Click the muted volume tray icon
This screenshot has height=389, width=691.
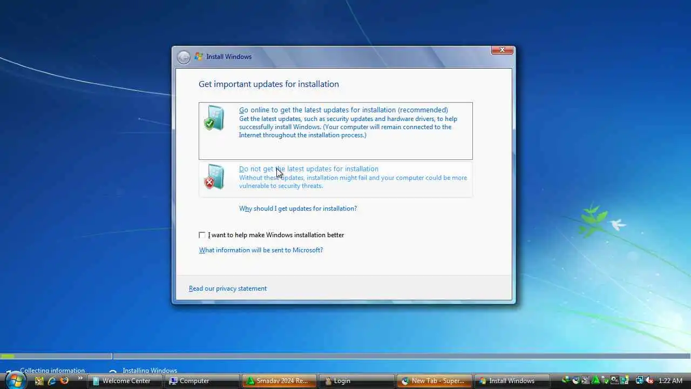[x=650, y=381]
